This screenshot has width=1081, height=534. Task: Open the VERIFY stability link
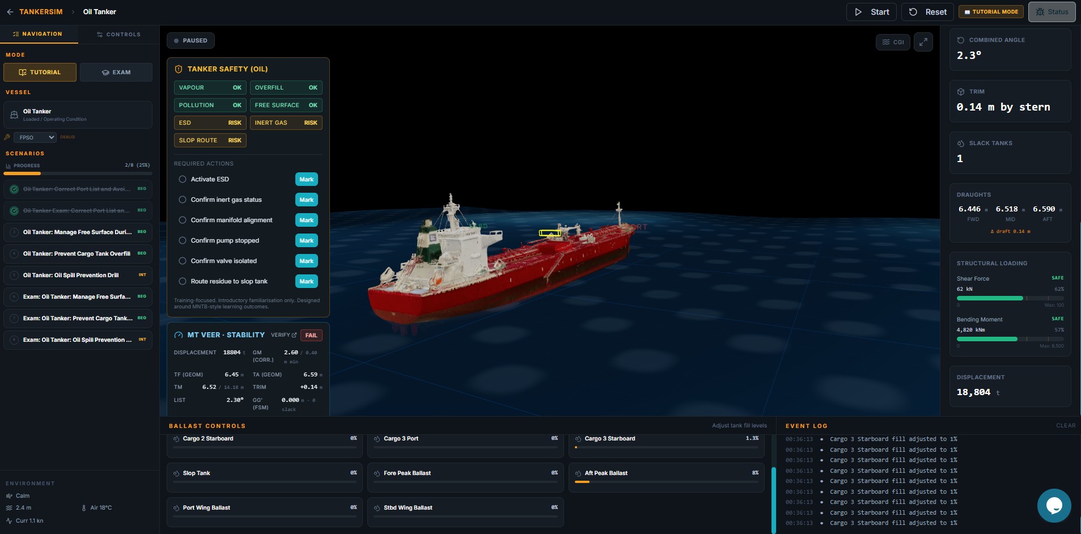[283, 335]
